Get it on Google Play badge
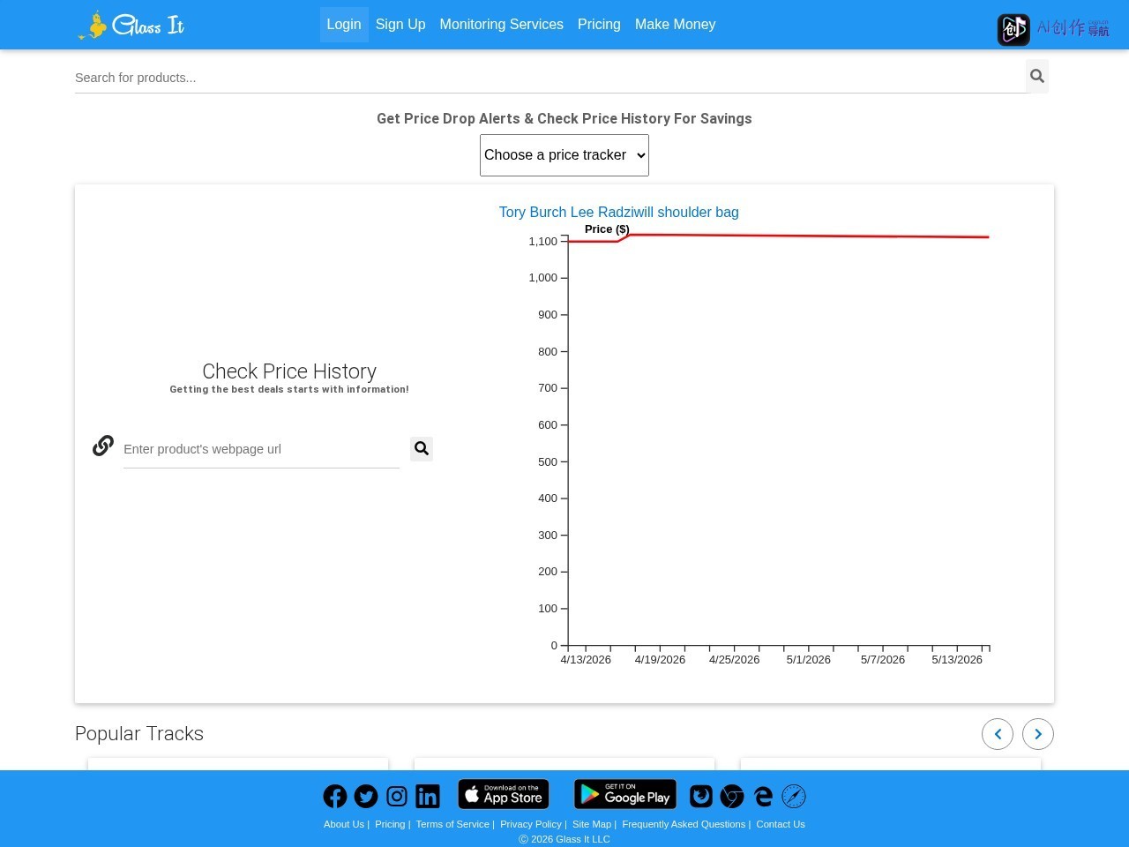 point(625,794)
